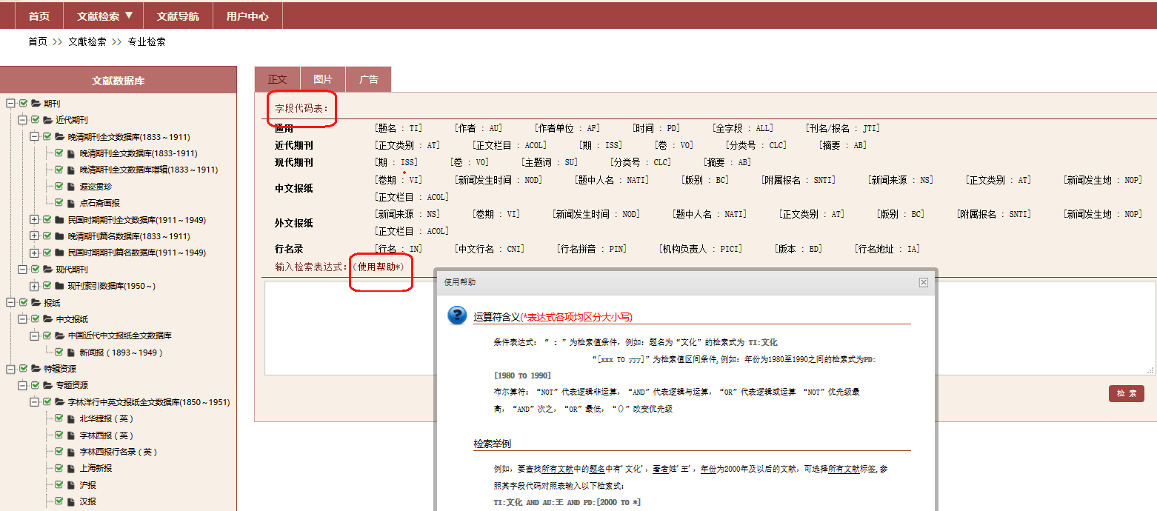This screenshot has width=1157, height=511.
Task: Toggle the 北华捷报（英） checkbox
Action: pos(59,418)
